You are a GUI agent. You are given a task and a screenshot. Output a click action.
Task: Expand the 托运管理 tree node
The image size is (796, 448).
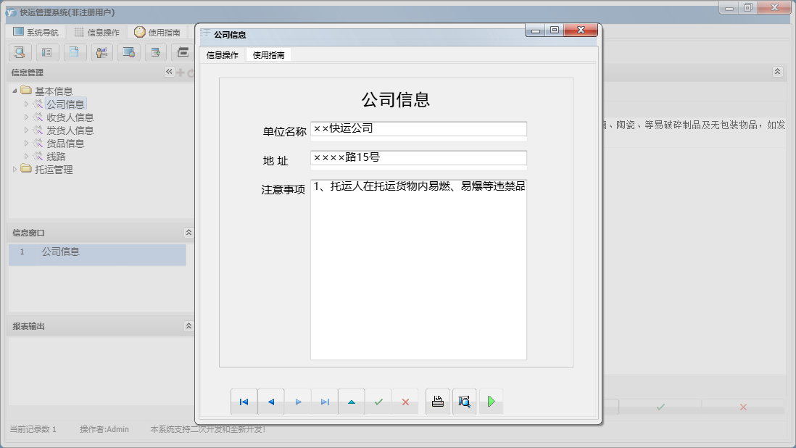click(16, 169)
